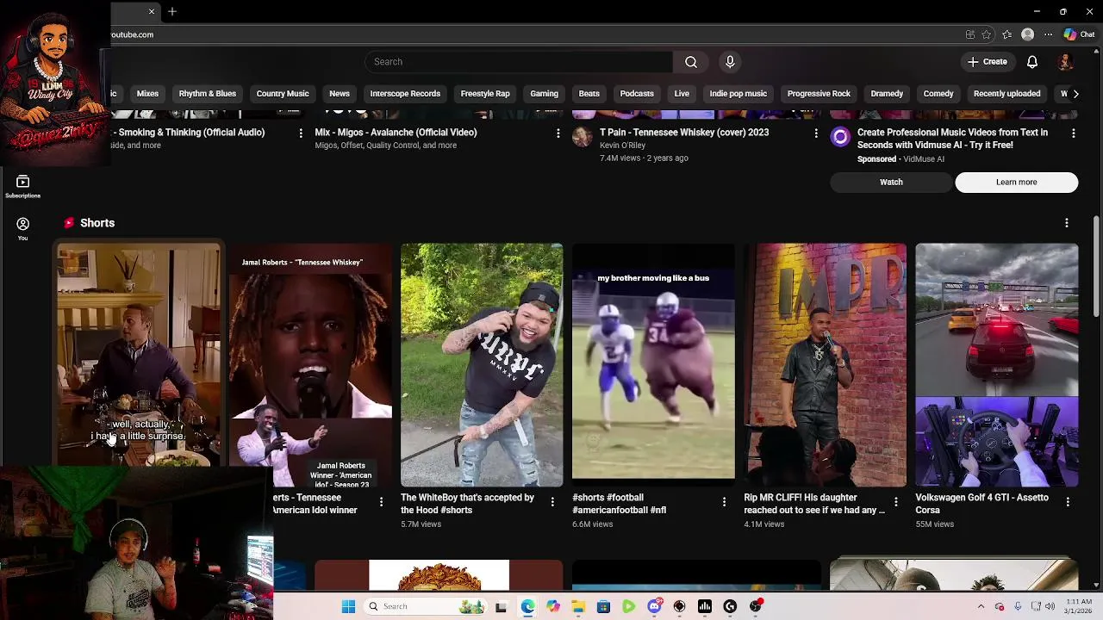Open options for WhiteBoy accepted by the Hood short

point(552,501)
